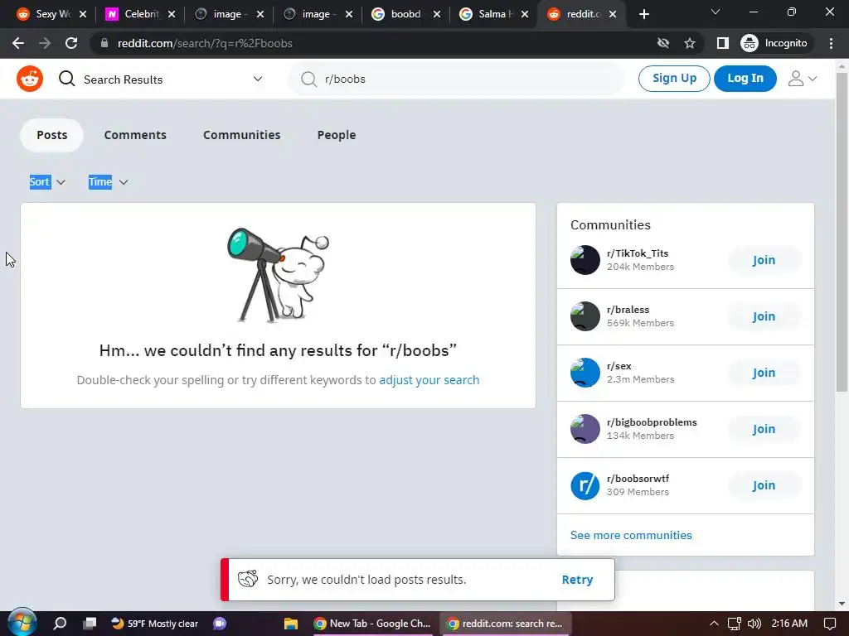Image resolution: width=849 pixels, height=636 pixels.
Task: Click the r/TikTok_Tits community avatar
Action: 585,260
